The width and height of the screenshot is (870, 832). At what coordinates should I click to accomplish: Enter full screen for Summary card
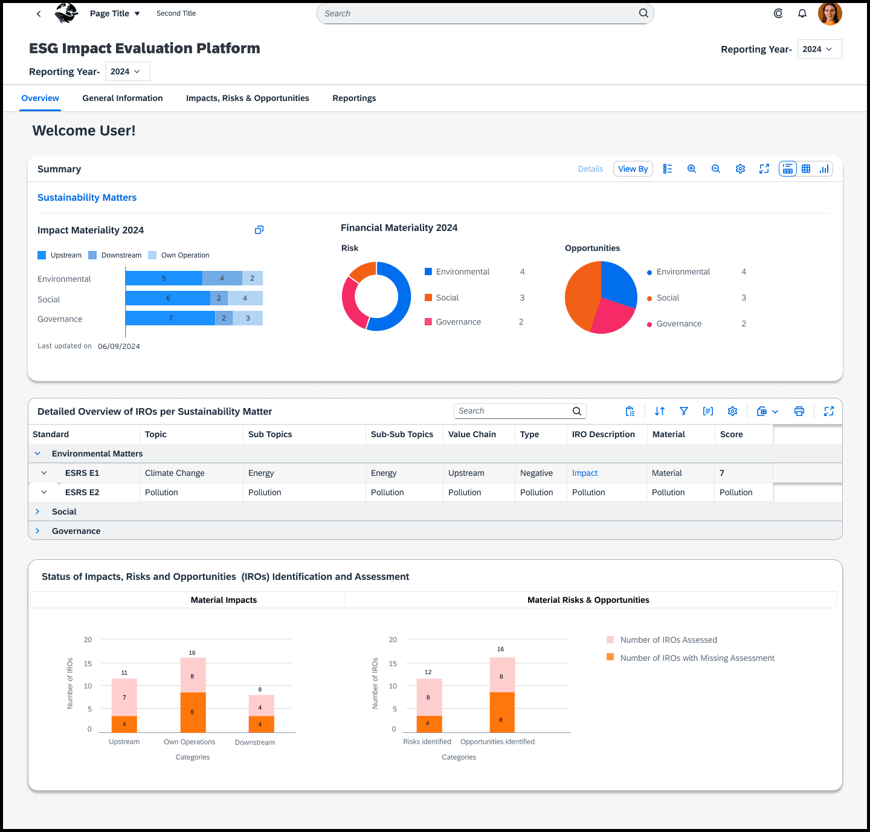pos(764,169)
